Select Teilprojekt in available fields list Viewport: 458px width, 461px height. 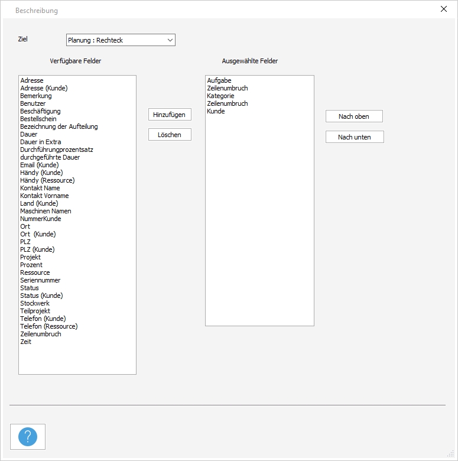click(x=35, y=311)
